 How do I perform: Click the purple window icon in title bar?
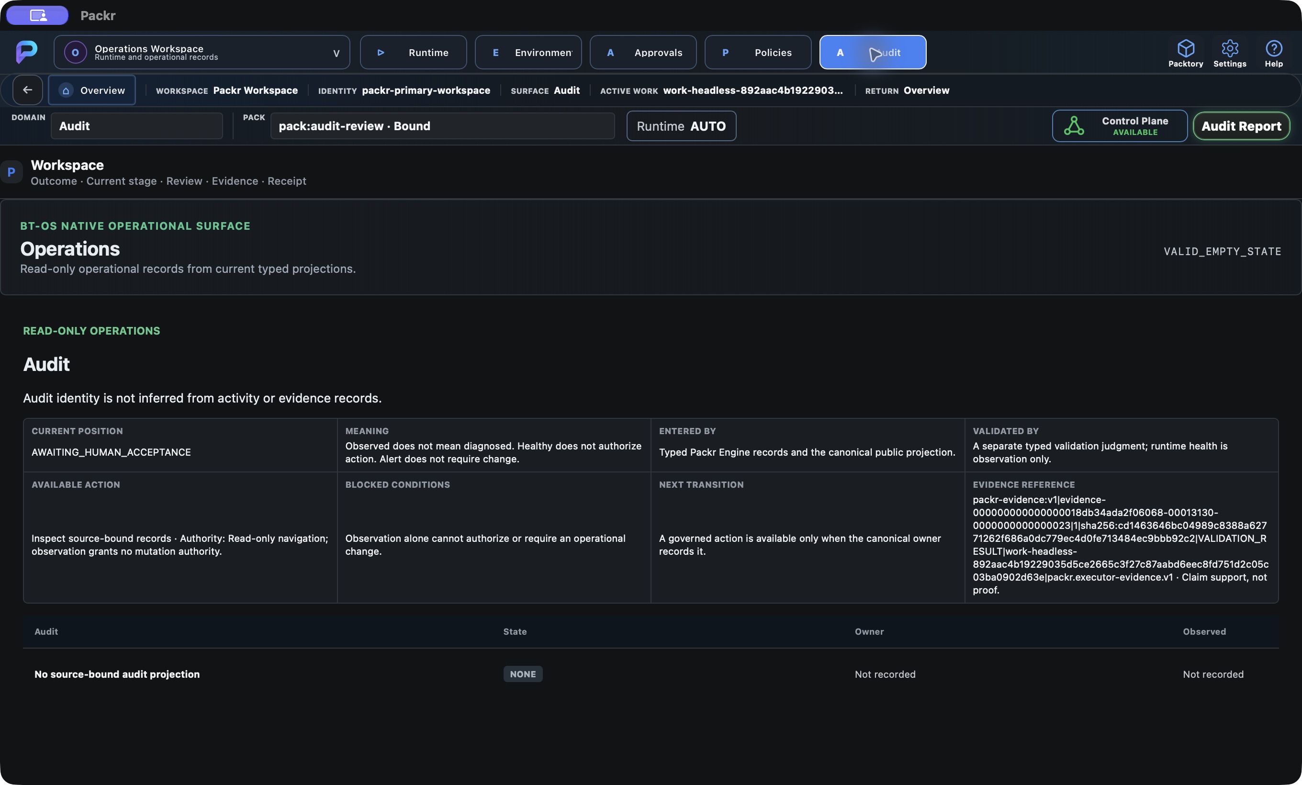(37, 15)
